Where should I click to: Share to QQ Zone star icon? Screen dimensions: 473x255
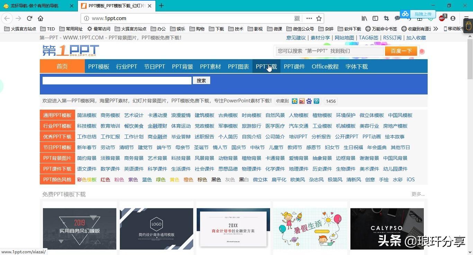tap(294, 101)
